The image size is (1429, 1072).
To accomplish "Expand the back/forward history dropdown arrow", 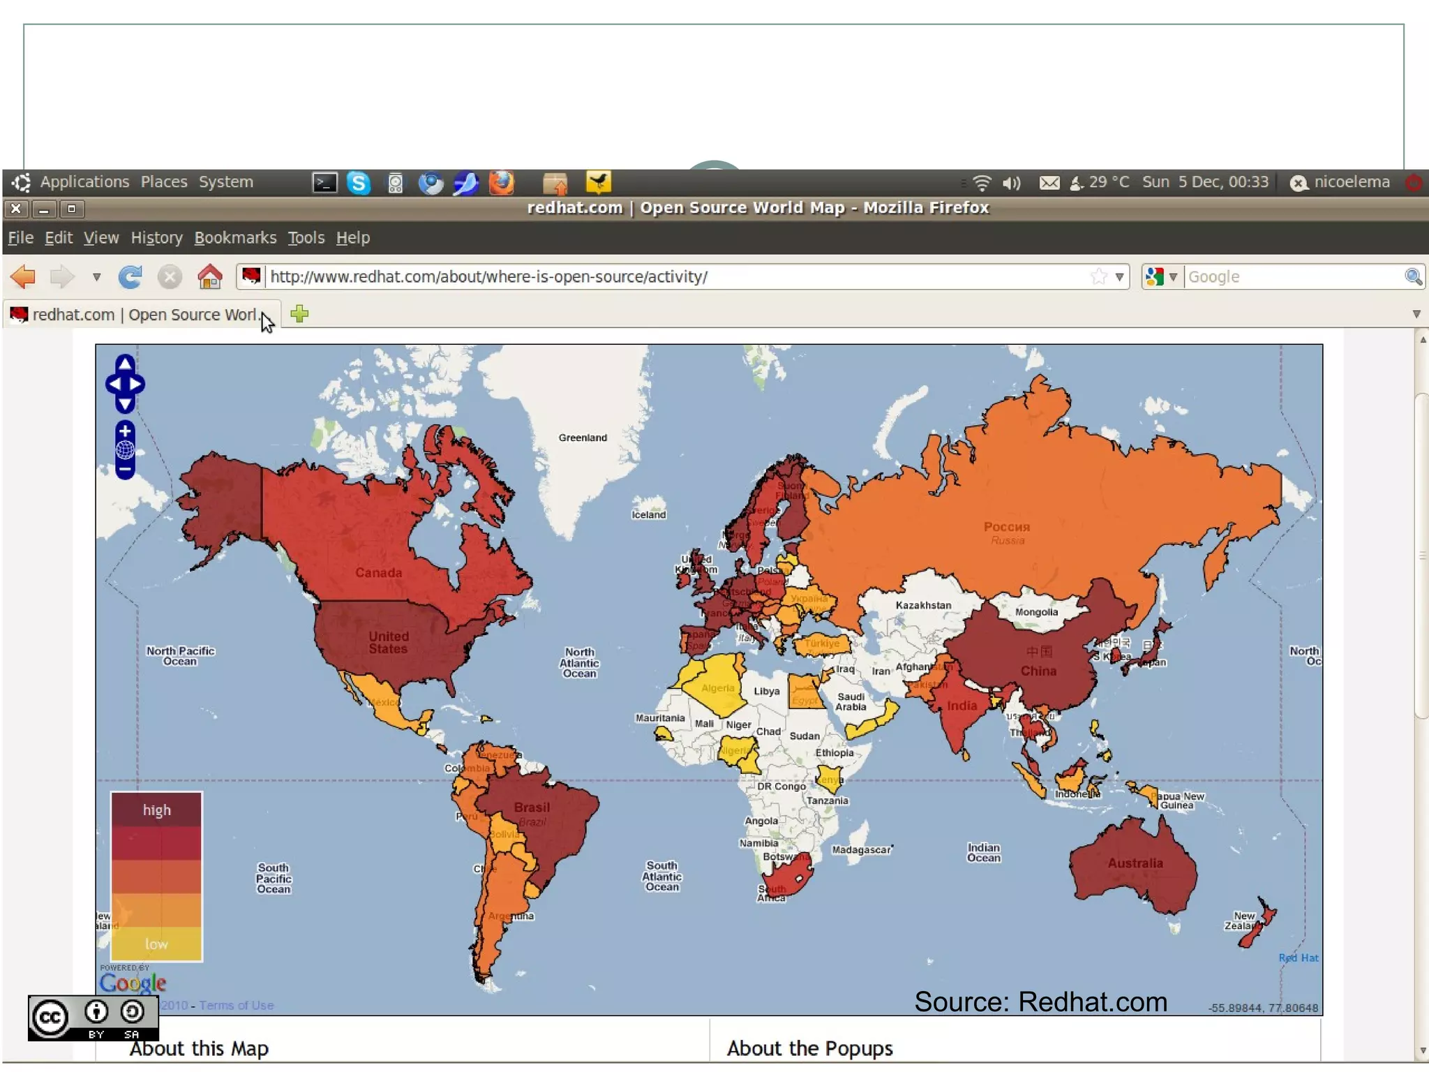I will coord(97,277).
